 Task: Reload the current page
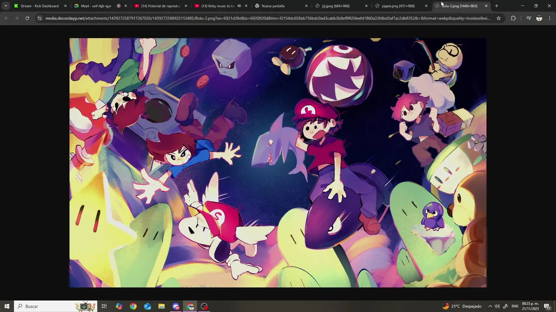click(x=27, y=18)
